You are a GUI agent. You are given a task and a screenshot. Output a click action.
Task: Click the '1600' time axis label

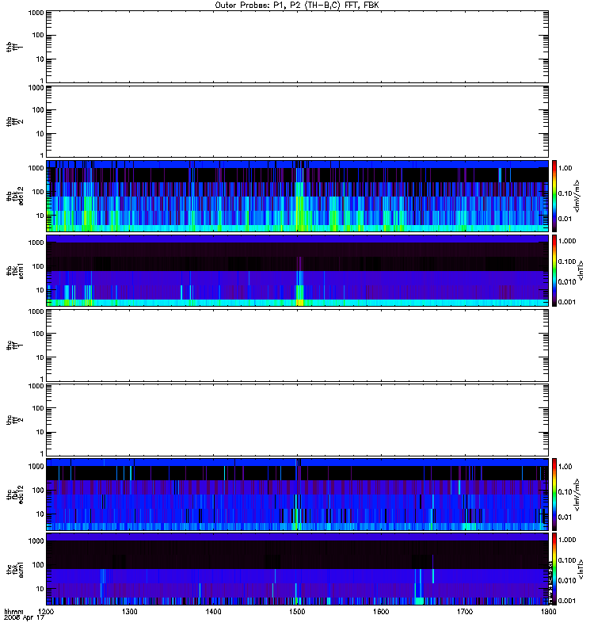click(381, 611)
